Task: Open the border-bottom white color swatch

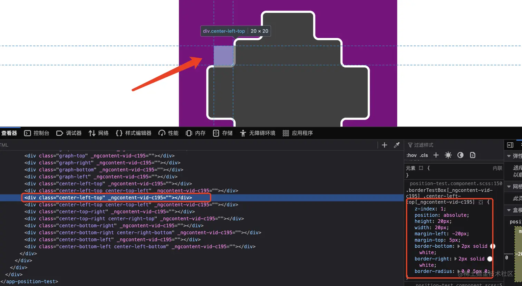Action: (493, 246)
